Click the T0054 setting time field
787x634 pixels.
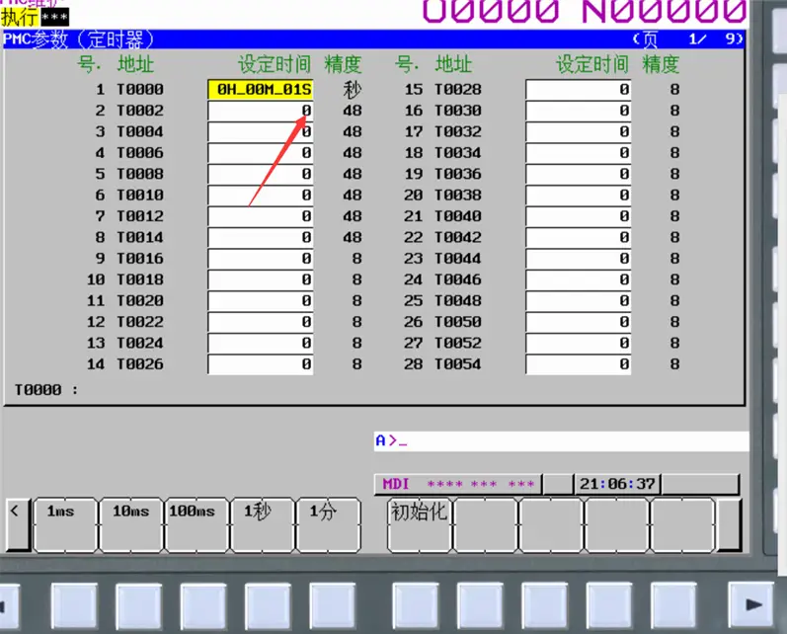(x=578, y=364)
